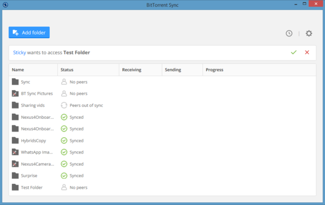
Task: Click 'Synced' status of HybridsCopy row
Action: (76, 141)
